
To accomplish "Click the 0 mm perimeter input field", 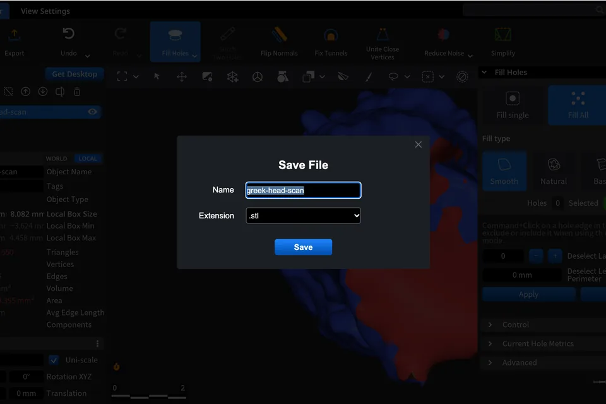I will click(x=522, y=275).
